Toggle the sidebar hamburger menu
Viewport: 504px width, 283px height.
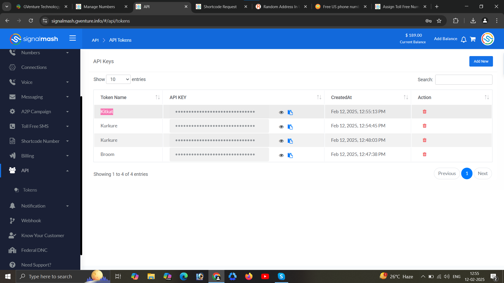(x=72, y=38)
